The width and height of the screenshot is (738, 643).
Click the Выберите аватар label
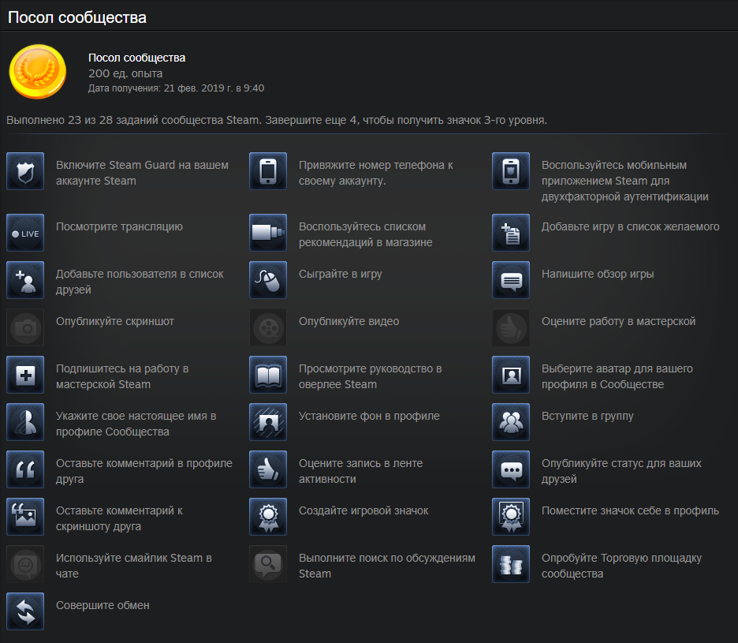[617, 376]
